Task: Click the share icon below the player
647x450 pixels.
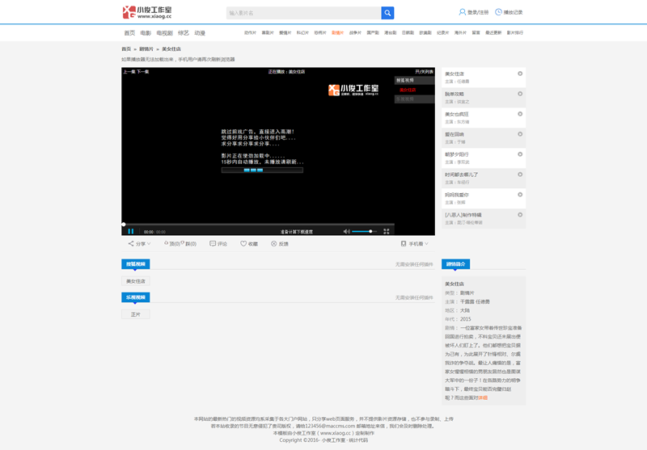Action: click(x=131, y=243)
